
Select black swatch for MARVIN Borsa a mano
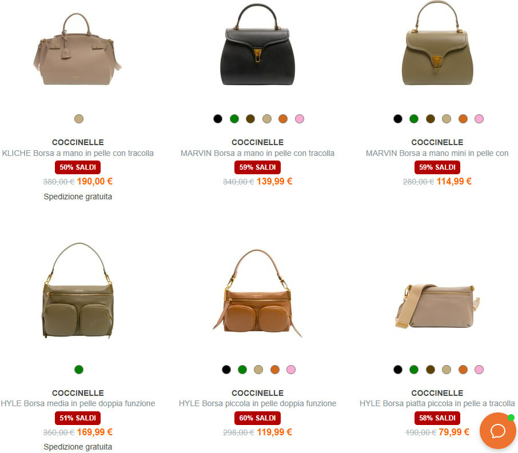pyautogui.click(x=218, y=119)
